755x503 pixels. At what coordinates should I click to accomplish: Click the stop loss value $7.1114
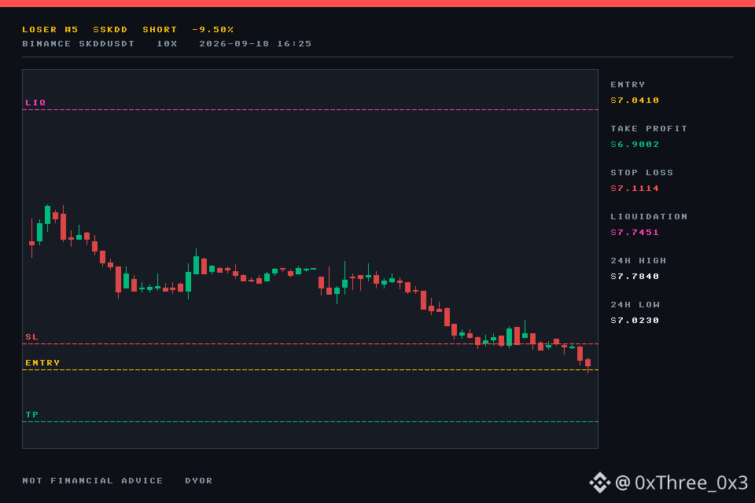point(635,188)
